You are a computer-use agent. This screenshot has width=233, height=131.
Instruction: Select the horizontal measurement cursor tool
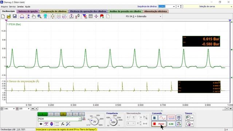(22, 16)
